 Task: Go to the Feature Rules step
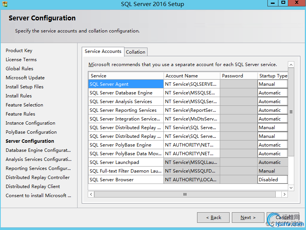[x=20, y=114]
